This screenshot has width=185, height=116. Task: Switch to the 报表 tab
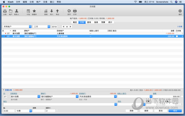[x=96, y=22]
